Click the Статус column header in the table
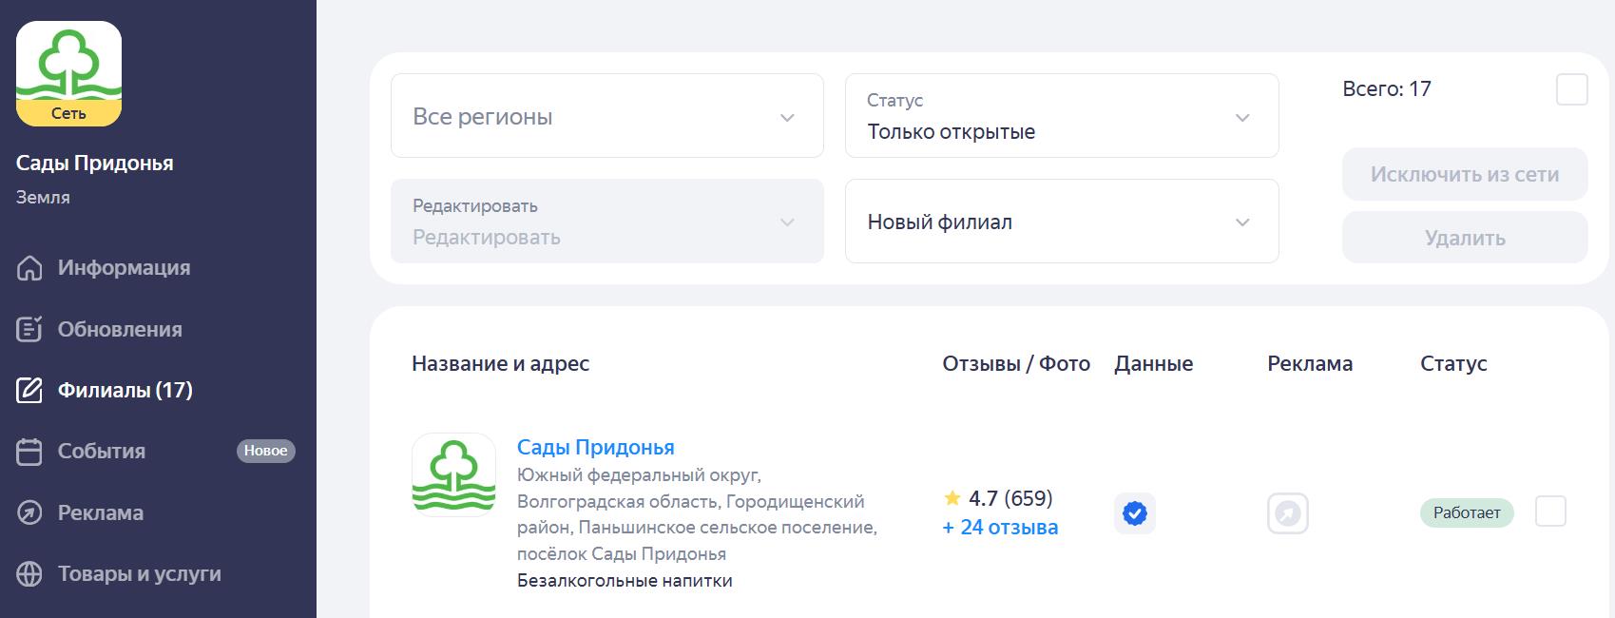This screenshot has height=618, width=1615. [x=1453, y=363]
